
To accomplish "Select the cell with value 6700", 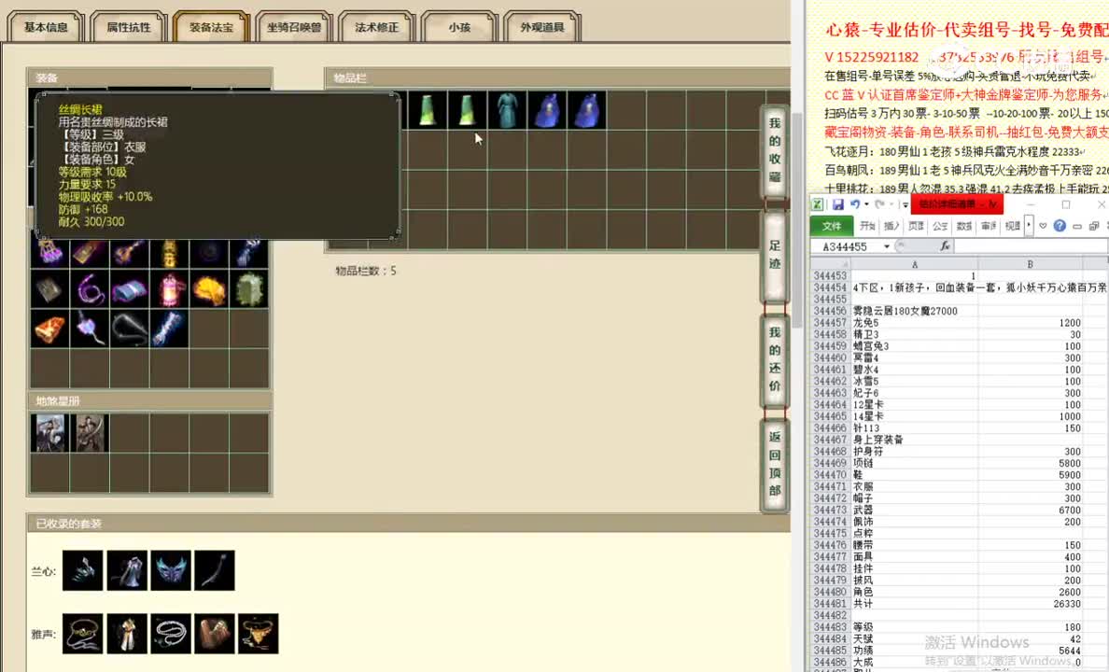I will tap(1030, 510).
